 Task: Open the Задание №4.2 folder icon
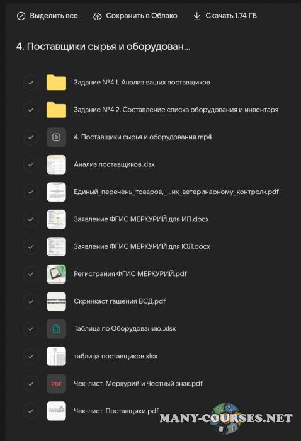[x=56, y=110]
